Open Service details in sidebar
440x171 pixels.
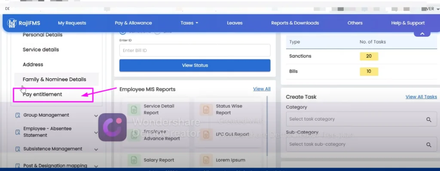41,50
